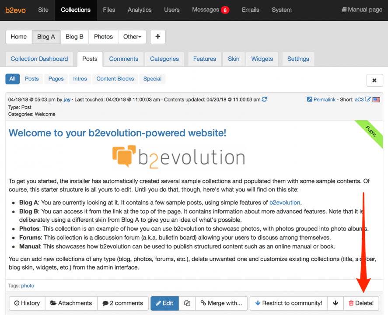Click the Merge with... button
The height and width of the screenshot is (315, 388).
tap(221, 303)
